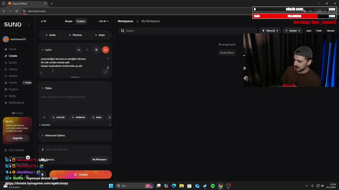Open the v4.5-all model dropdown
339x190 pixels.
click(104, 21)
